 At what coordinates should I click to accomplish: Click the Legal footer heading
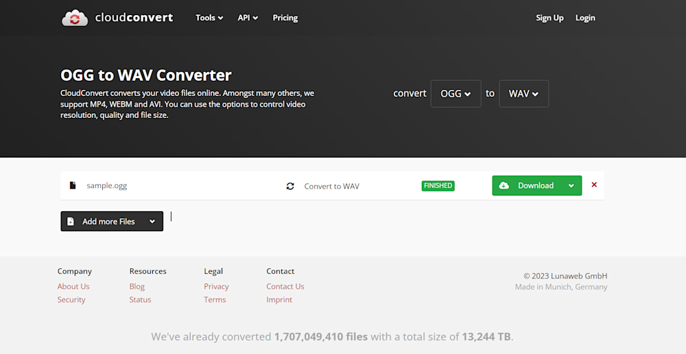(x=213, y=271)
